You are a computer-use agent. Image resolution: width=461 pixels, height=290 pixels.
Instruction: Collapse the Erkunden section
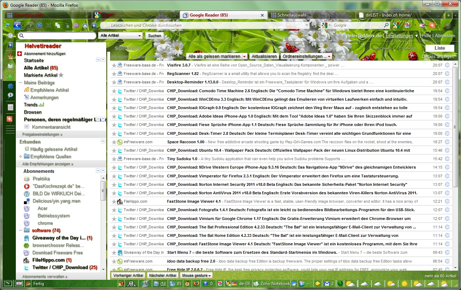tap(103, 141)
